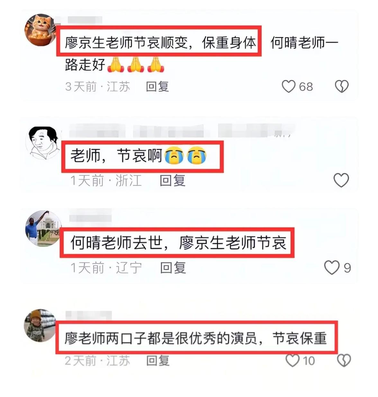Screen dimensions: 378x397
Task: Open the orange cat avatar profile
Action: [40, 30]
